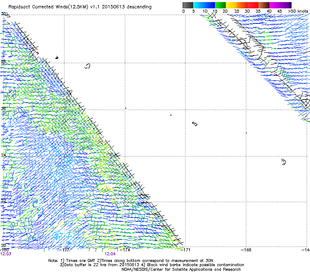This screenshot has height=272, width=310.
Task: Click the note line about "Data buffer is 22 hrs"
Action: (x=152, y=265)
